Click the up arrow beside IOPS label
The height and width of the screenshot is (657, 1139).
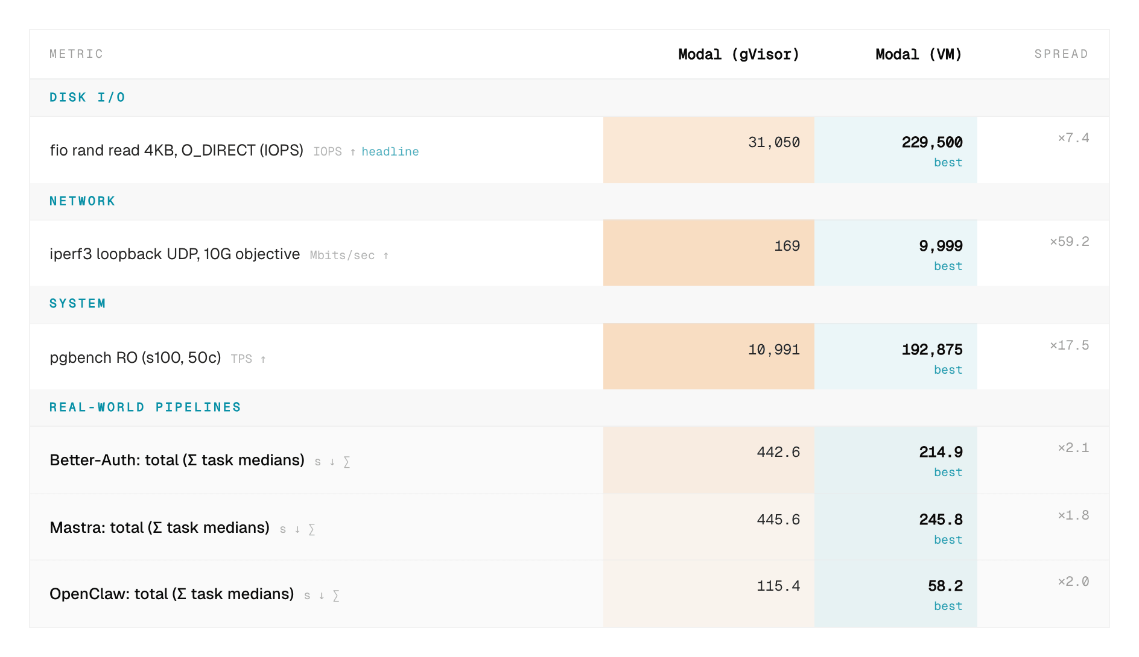point(353,152)
